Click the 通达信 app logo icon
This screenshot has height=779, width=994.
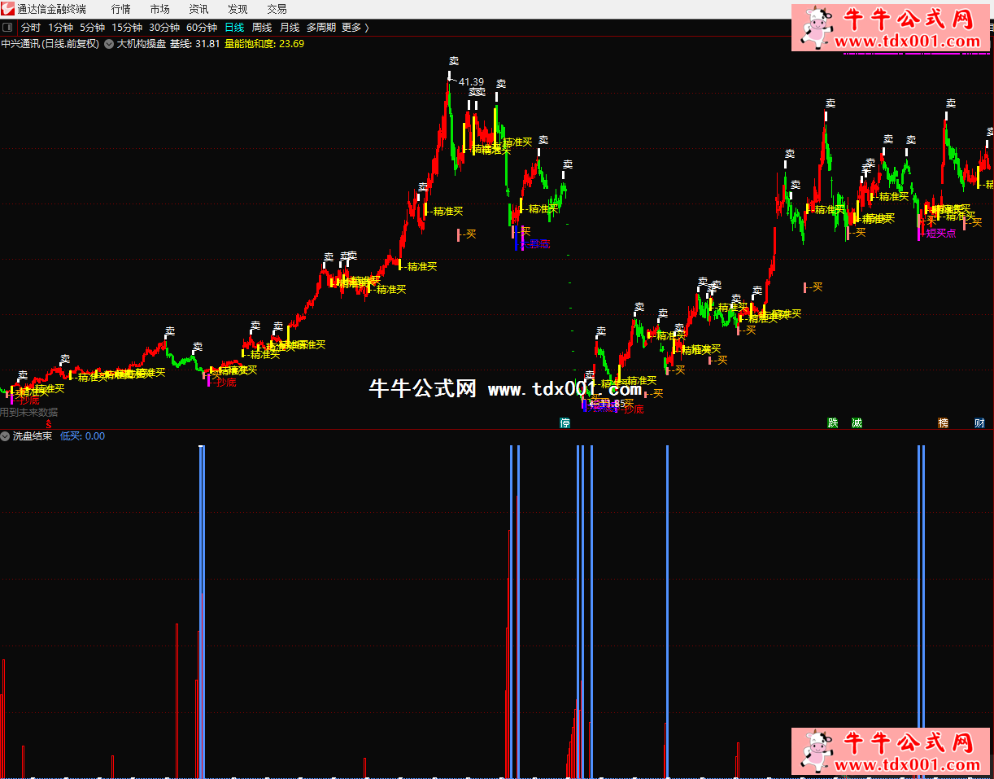click(x=8, y=9)
